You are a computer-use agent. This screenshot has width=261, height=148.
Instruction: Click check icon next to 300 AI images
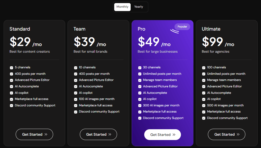pos(140,106)
